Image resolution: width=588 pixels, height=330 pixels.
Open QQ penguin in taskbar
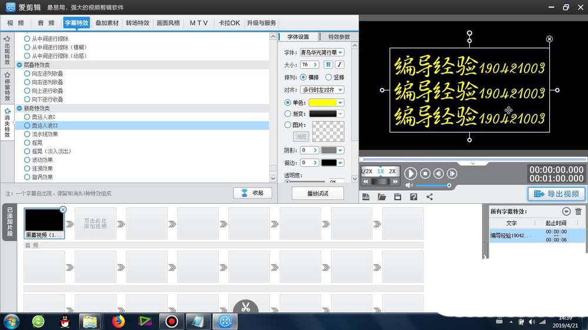65,321
